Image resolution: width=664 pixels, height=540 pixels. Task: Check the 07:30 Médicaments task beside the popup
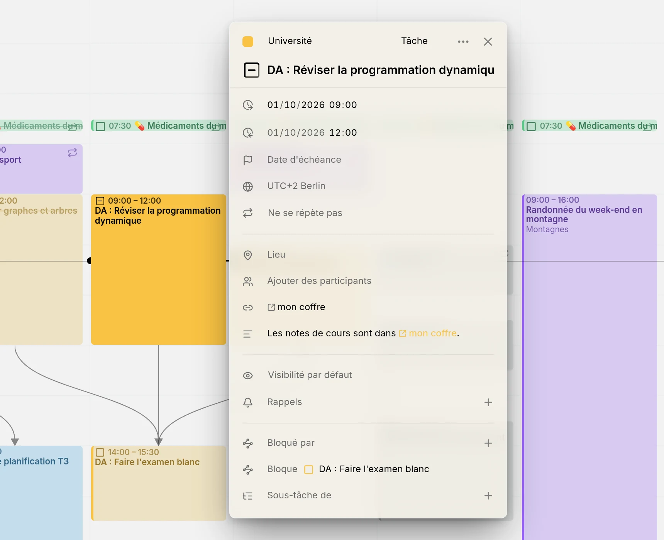(x=100, y=127)
